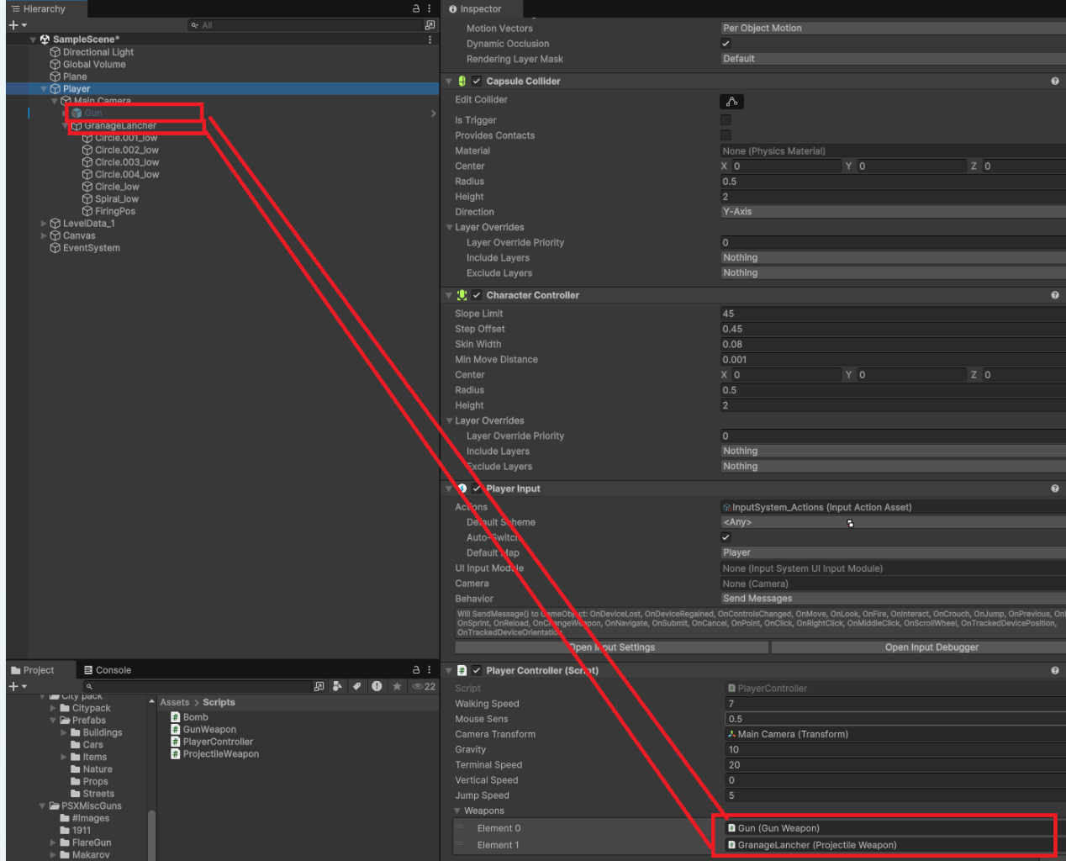This screenshot has height=861, width=1066.
Task: Switch to the Console tab
Action: [x=108, y=670]
